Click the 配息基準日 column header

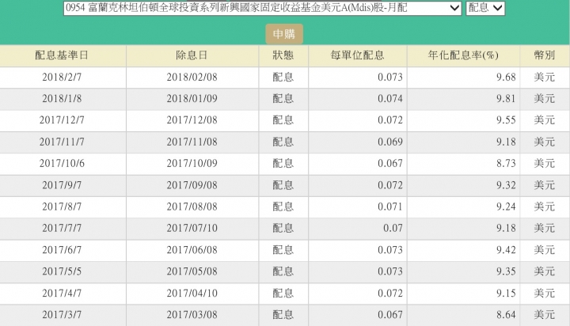click(62, 55)
